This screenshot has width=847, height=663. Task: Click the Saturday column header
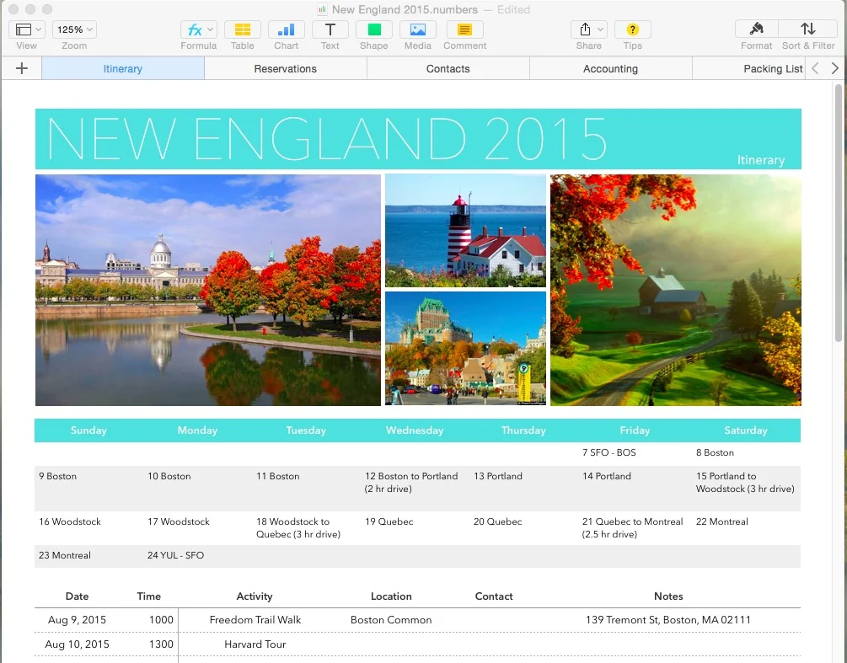[746, 430]
